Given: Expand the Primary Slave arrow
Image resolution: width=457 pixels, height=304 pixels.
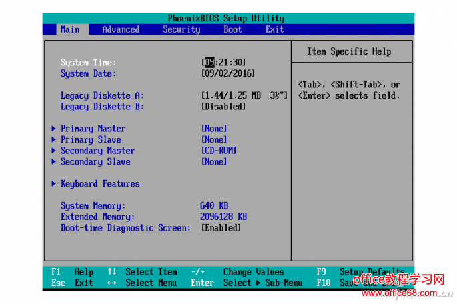Looking at the screenshot, I should click(53, 140).
